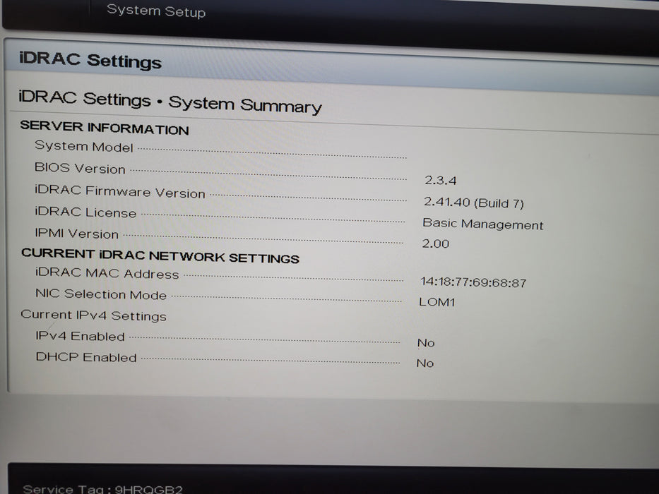This screenshot has height=494, width=659.
Task: Click the NIC Selection Mode label
Action: coord(101,294)
